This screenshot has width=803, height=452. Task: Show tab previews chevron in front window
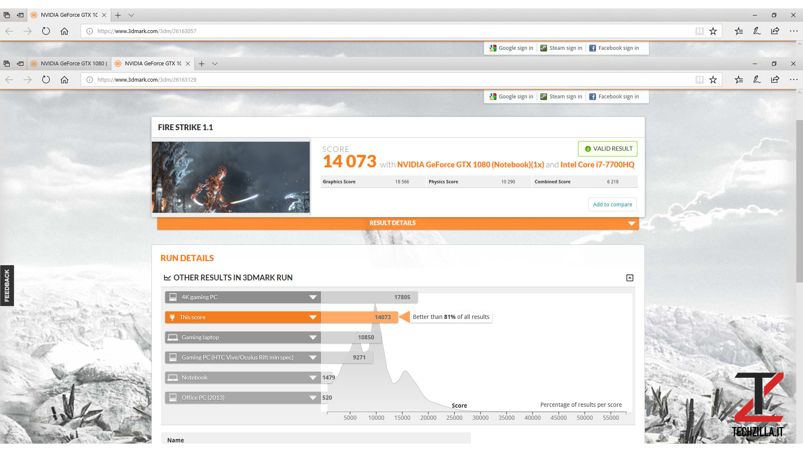click(x=215, y=64)
